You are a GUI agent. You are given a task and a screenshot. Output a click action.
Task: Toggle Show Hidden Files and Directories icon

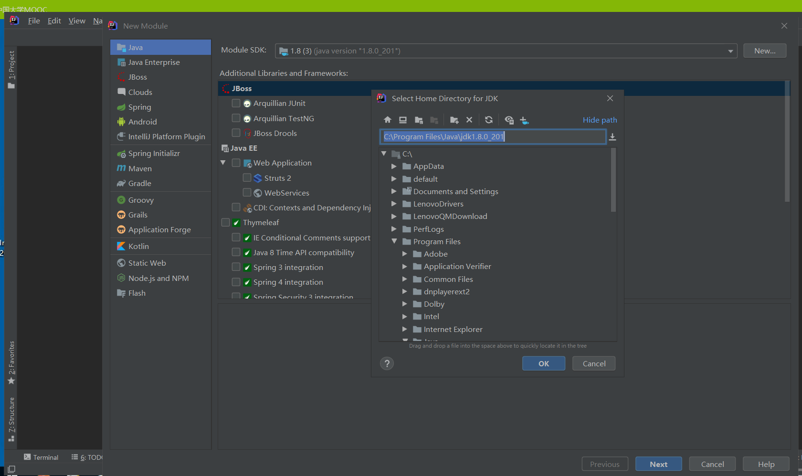coord(509,120)
